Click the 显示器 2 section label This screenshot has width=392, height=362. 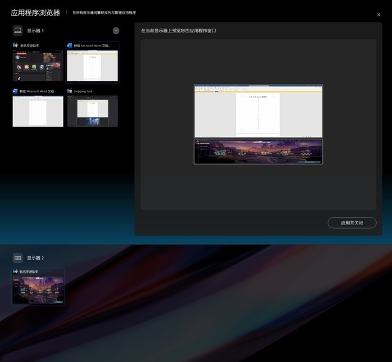36,258
